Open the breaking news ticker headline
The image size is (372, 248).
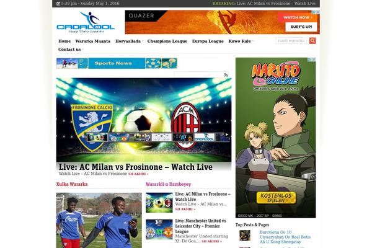276,4
